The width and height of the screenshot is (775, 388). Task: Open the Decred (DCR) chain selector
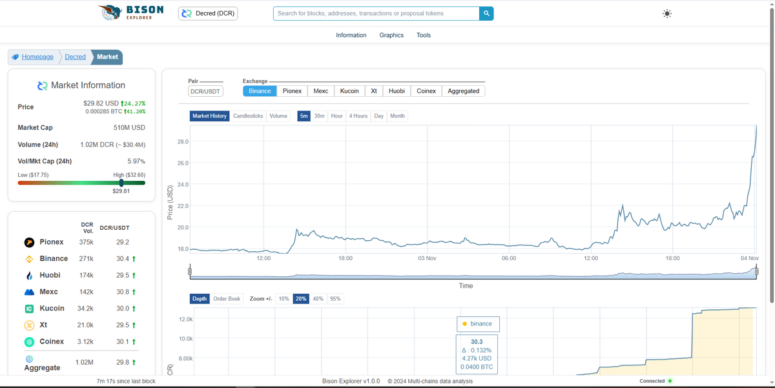[208, 14]
